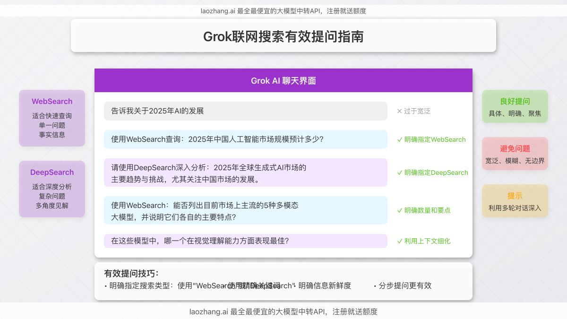Click the 'Grok AI 聊天界面' header bar
Screen dimensions: 567x319
(x=283, y=80)
